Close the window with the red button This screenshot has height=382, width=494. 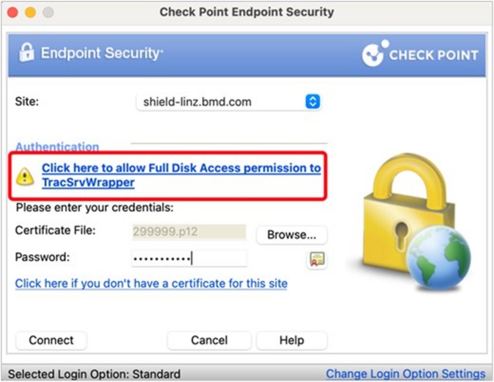(x=13, y=12)
